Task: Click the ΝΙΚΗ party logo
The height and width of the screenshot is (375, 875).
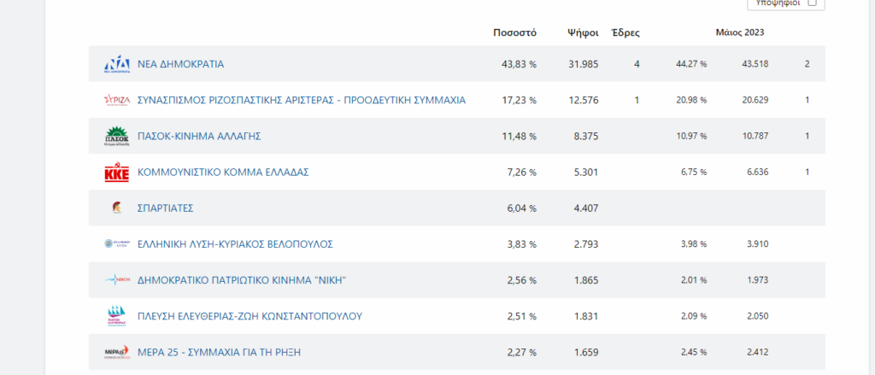Action: pyautogui.click(x=117, y=280)
